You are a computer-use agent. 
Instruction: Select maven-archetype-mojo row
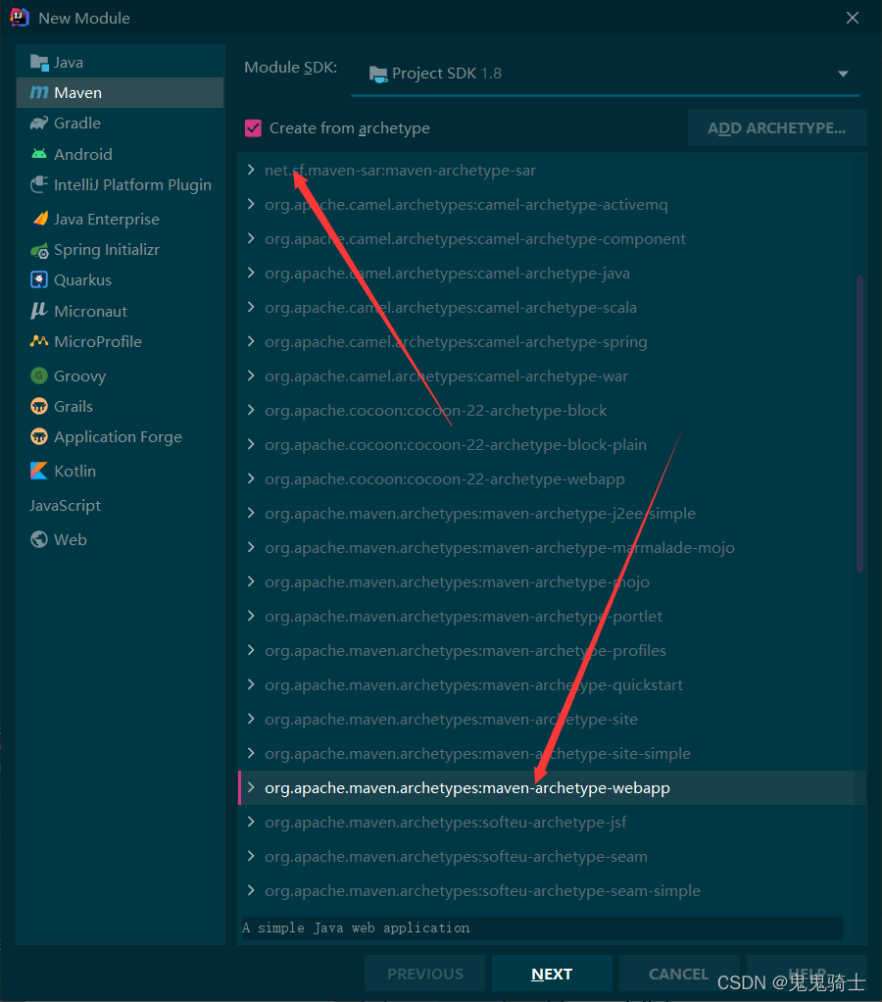[x=546, y=582]
